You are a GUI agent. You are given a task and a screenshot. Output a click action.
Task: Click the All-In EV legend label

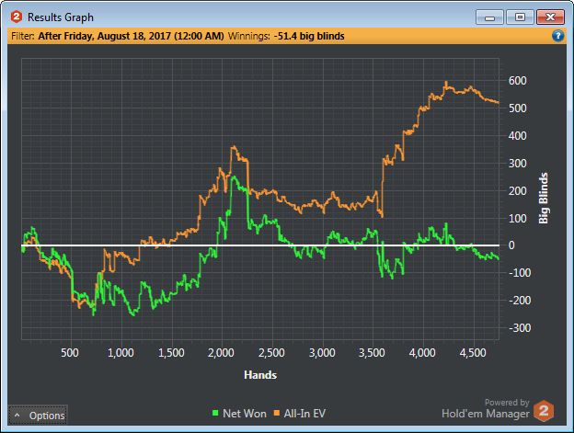[304, 414]
